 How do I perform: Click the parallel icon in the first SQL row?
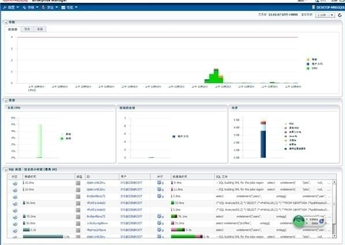159,183
